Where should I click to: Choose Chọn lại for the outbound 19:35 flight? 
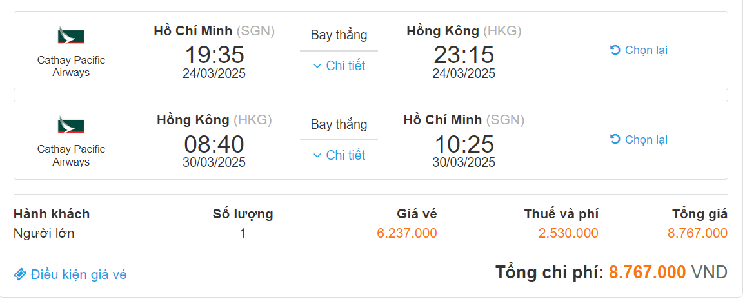point(646,50)
